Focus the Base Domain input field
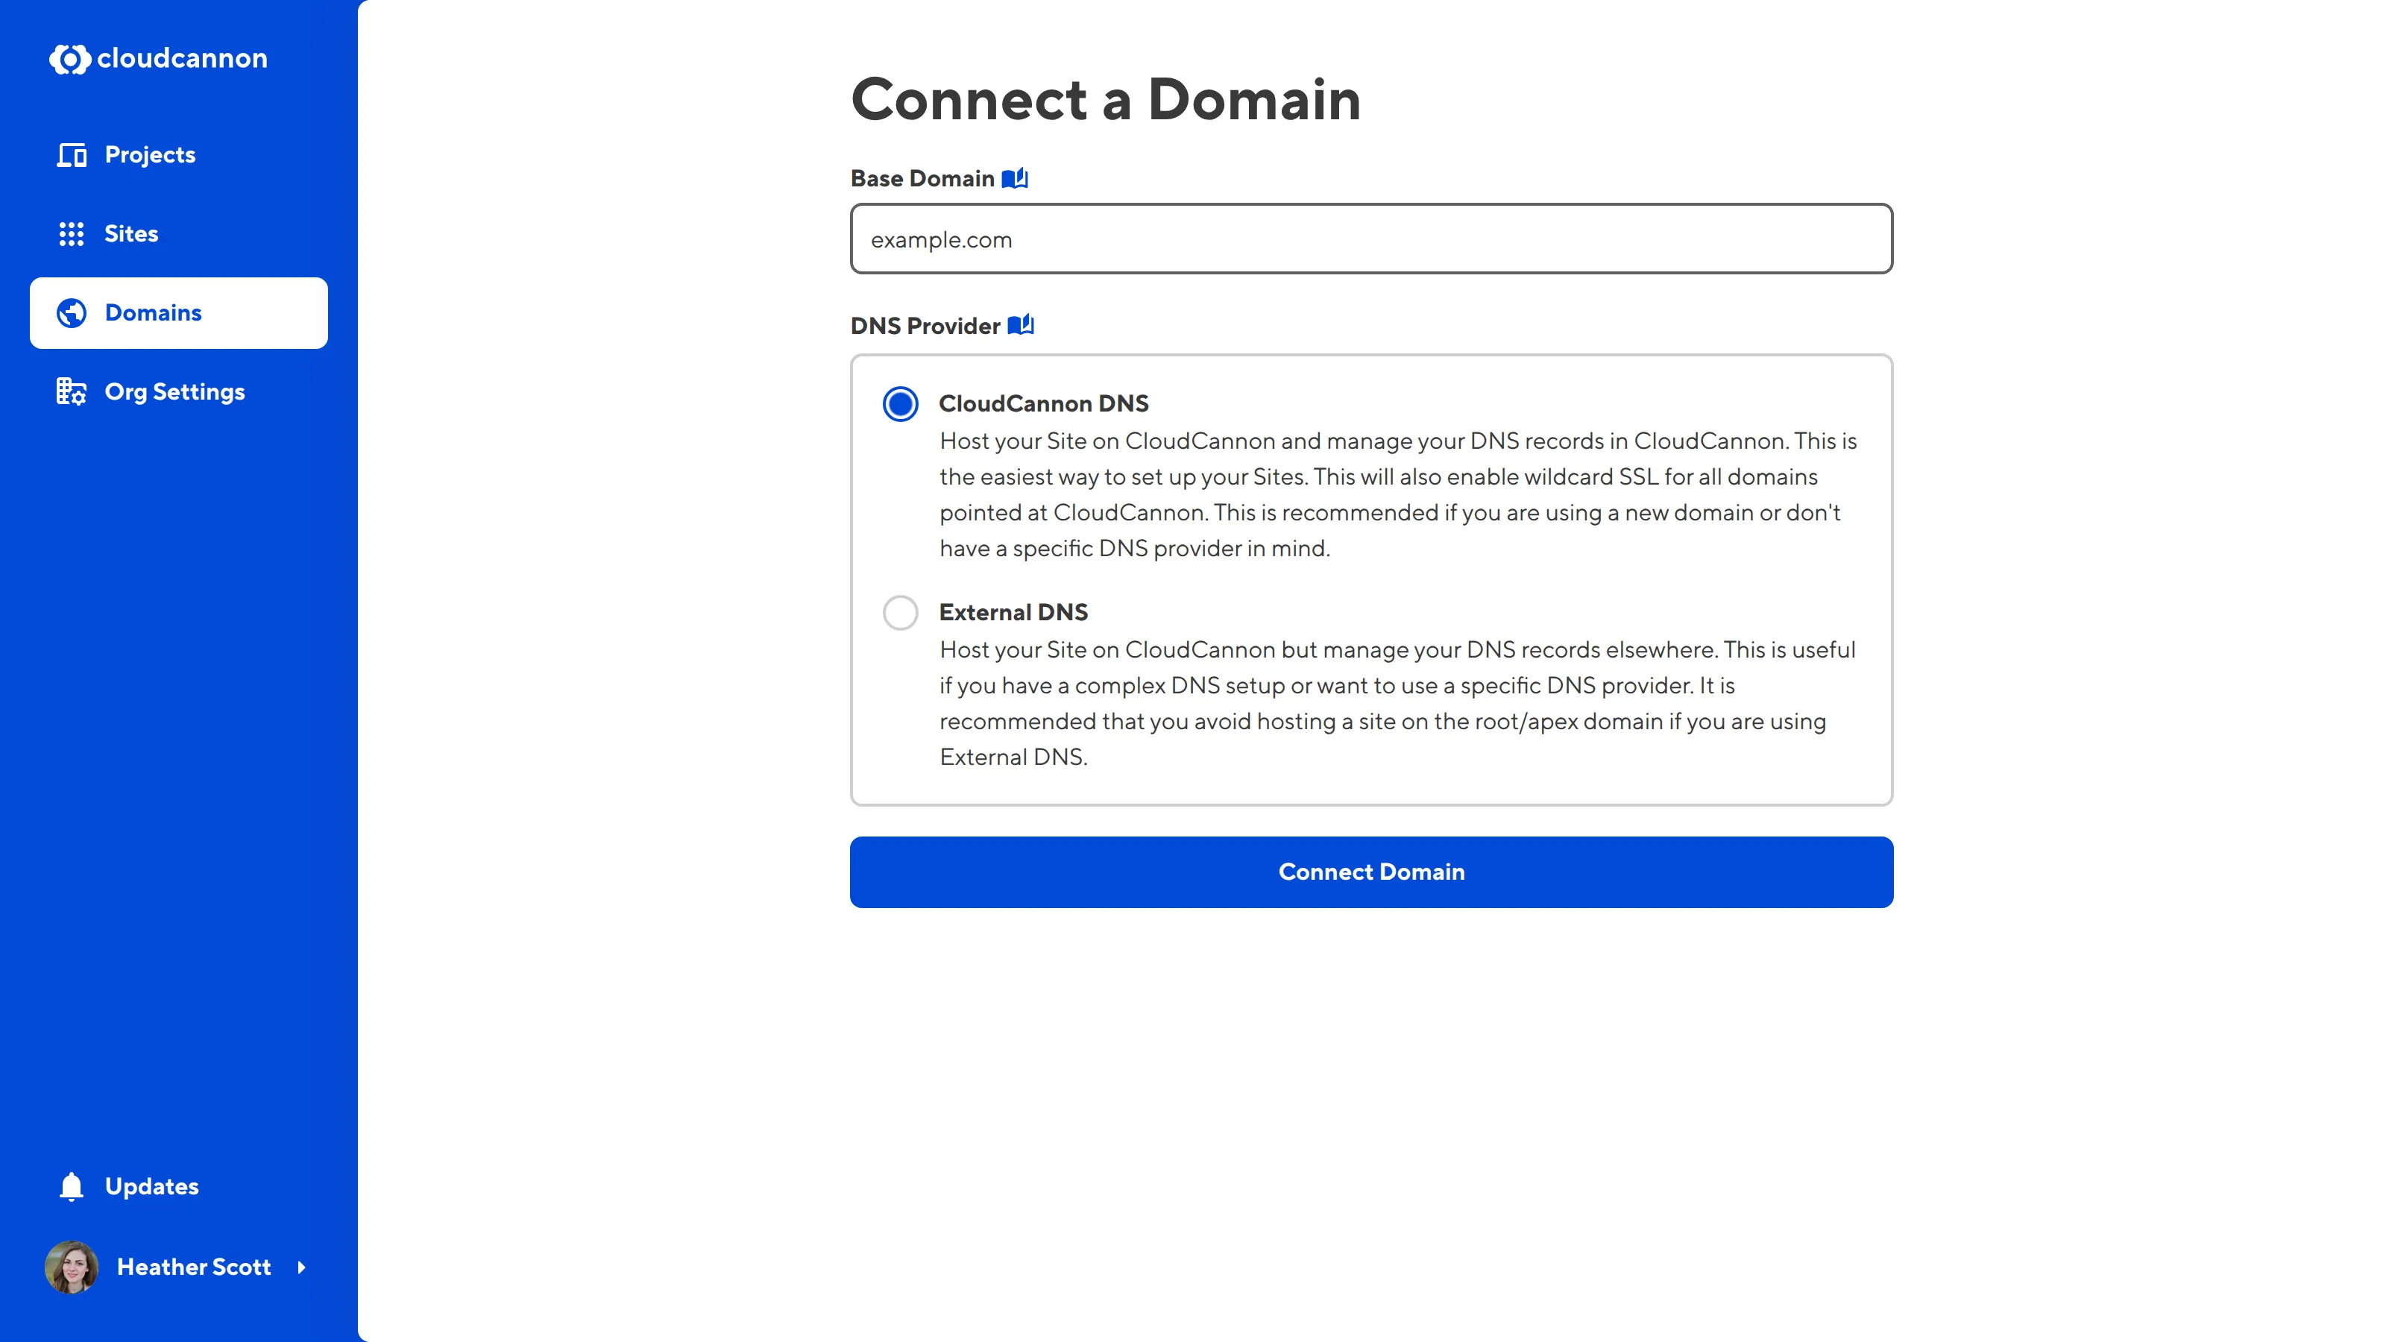Screen dimensions: 2386x1342 click(1371, 239)
